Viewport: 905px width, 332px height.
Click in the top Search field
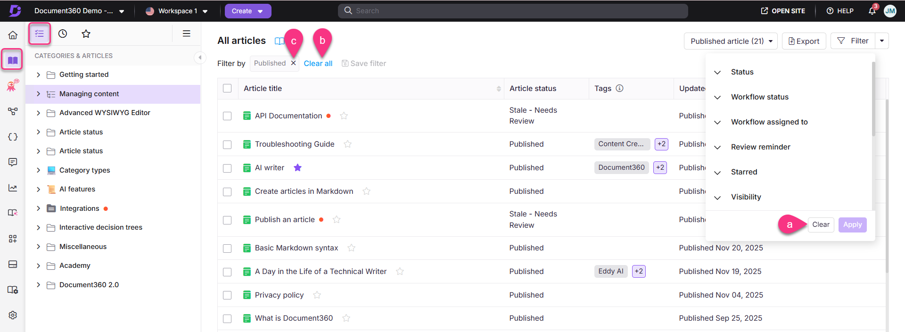(x=513, y=11)
